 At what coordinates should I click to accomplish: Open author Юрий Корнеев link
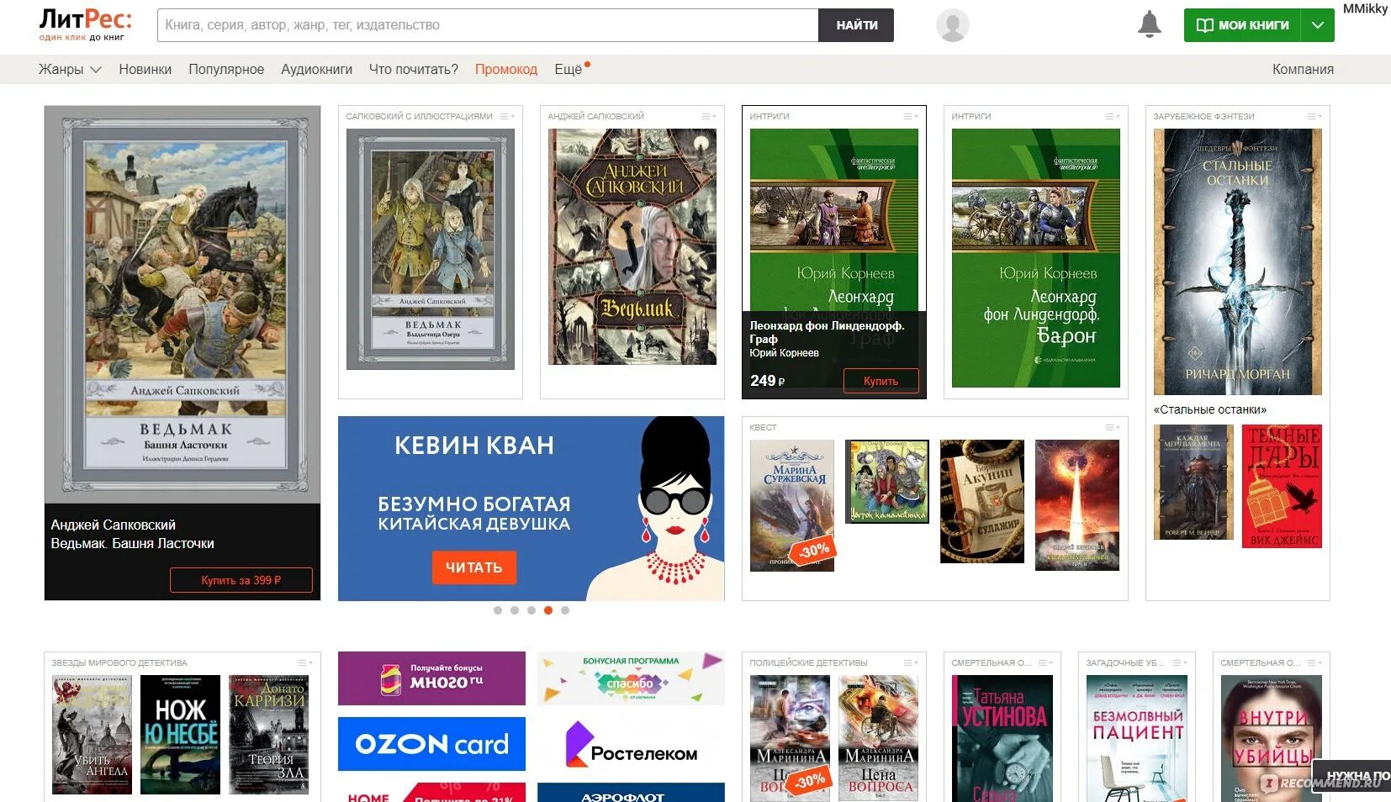[x=785, y=353]
